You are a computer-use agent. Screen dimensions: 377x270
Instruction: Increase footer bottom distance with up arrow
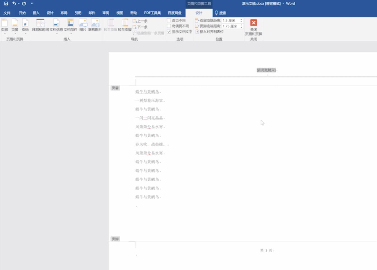[x=241, y=25]
